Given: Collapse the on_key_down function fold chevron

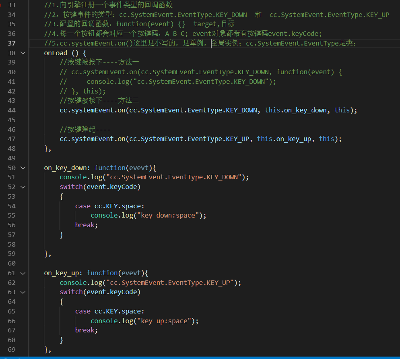Looking at the screenshot, I should pos(23,168).
